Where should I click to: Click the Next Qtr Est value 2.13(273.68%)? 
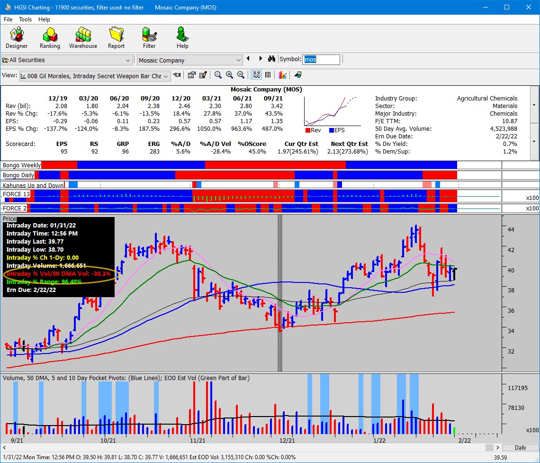click(348, 152)
